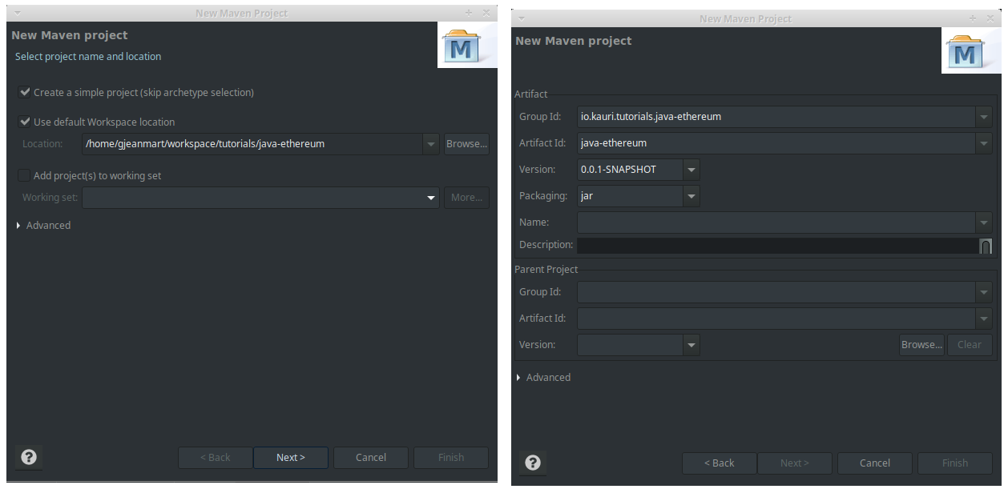
Task: Click the Location path input field
Action: [x=252, y=144]
